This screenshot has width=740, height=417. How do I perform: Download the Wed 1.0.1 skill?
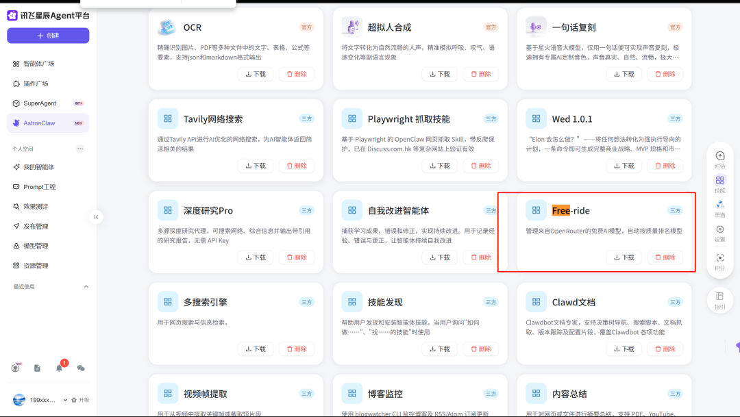(x=624, y=166)
